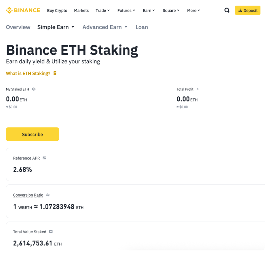Open the Overview tab

pyautogui.click(x=18, y=27)
